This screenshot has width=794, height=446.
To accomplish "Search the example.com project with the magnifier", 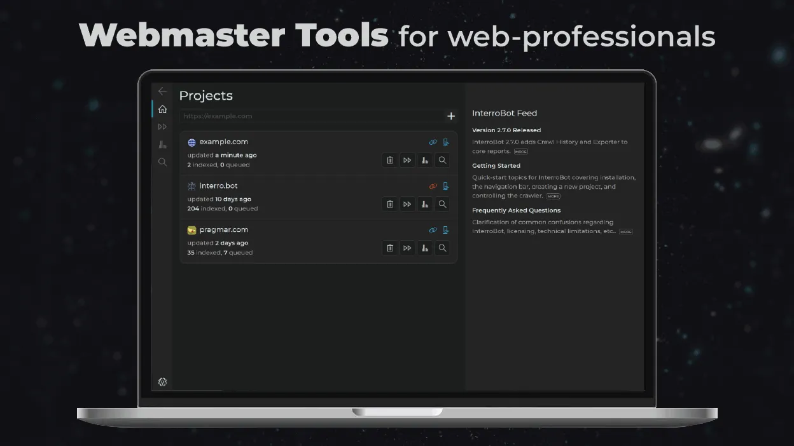I will (442, 160).
